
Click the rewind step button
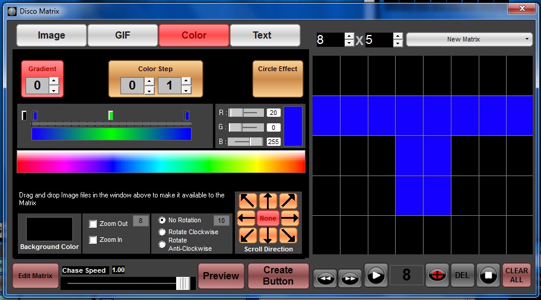pyautogui.click(x=326, y=277)
